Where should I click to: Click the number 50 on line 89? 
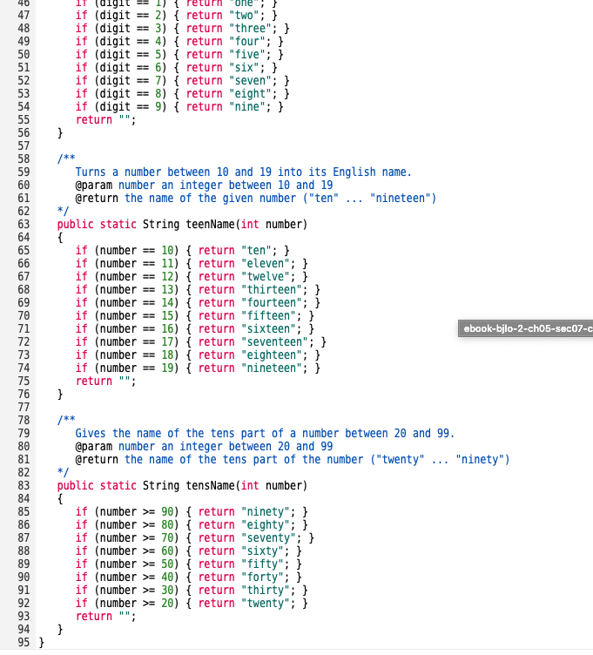pyautogui.click(x=167, y=564)
